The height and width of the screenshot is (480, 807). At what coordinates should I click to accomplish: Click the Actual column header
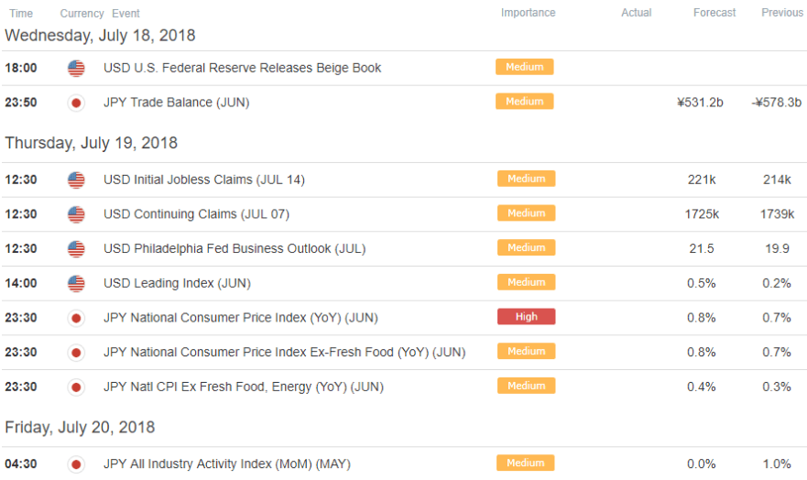click(636, 13)
